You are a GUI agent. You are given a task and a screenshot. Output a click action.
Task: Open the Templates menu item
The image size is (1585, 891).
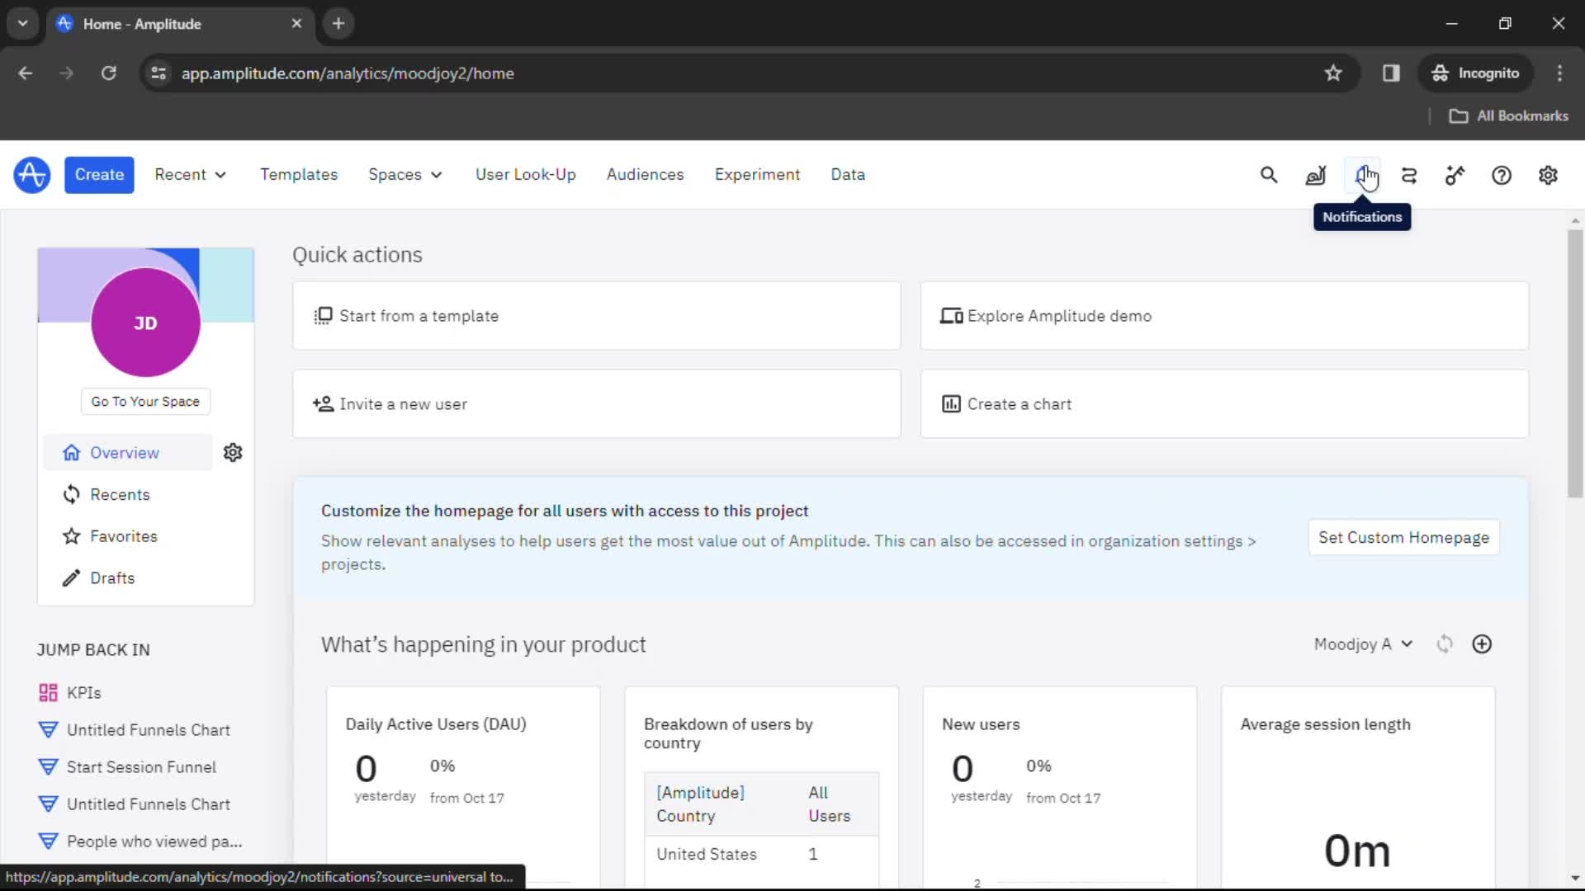(299, 175)
